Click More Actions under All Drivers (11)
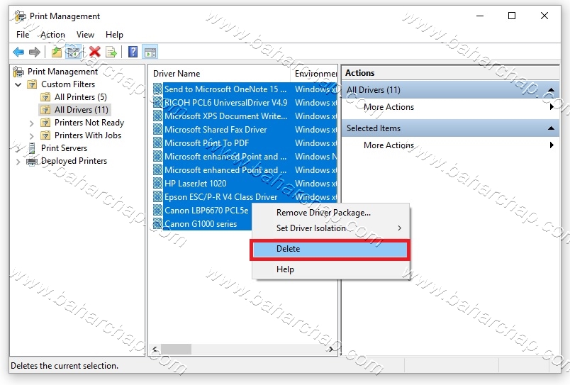 [389, 107]
